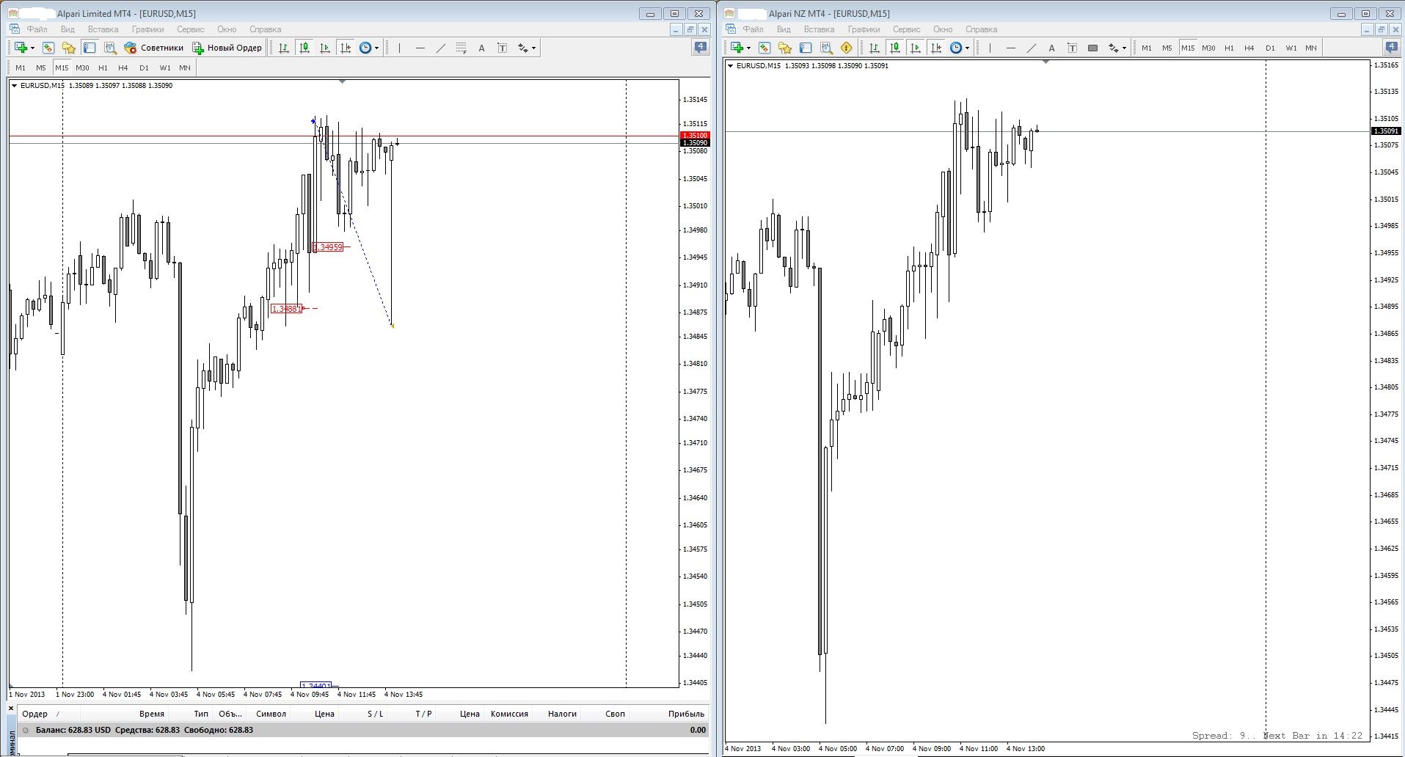Open Navigator icon in Alpari NZ toolbar

(x=785, y=48)
